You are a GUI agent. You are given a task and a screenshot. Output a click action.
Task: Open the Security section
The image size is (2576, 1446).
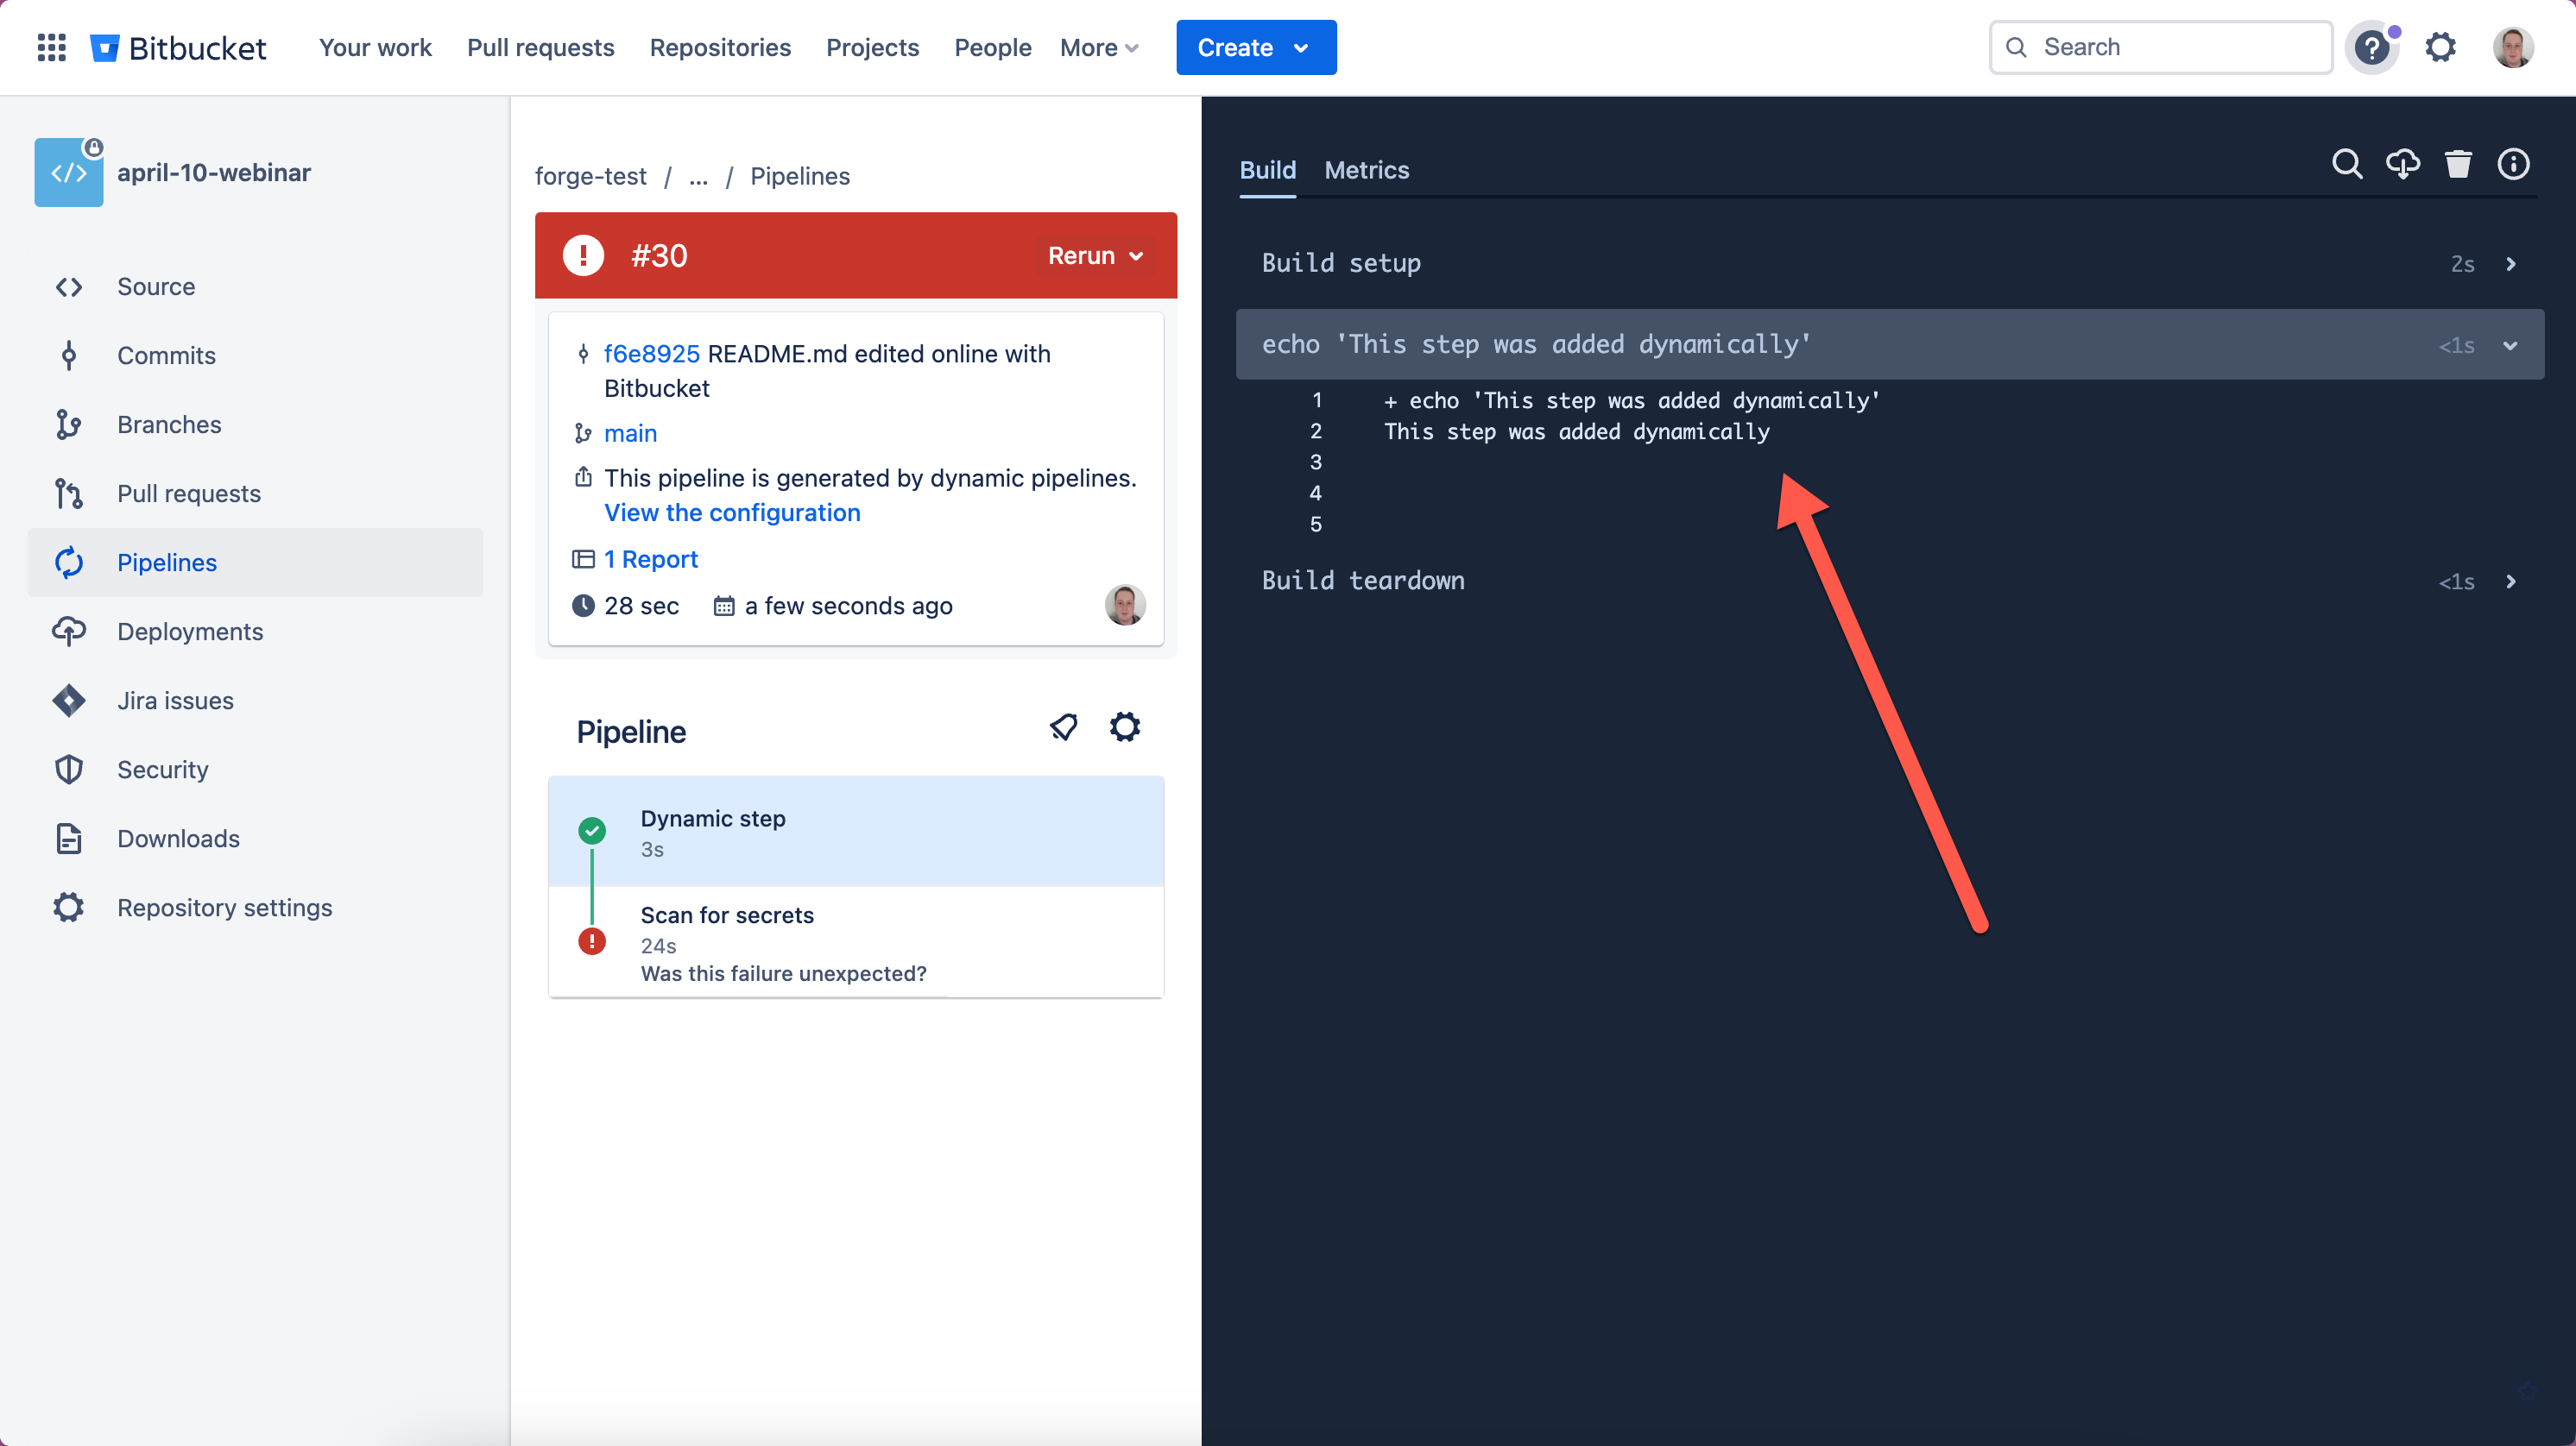click(162, 769)
